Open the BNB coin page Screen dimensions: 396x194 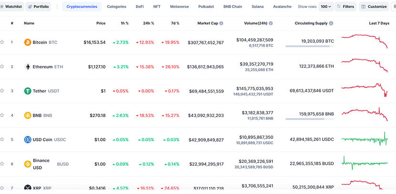(42, 115)
